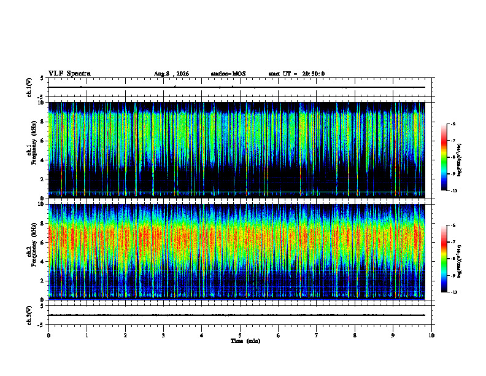Click the "-7" tick on the ch.2 color bar
The width and height of the screenshot is (486, 376).
(x=453, y=242)
